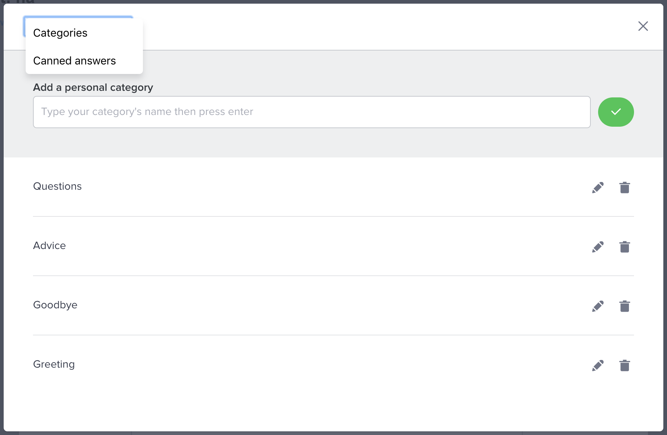Choose Canned answers in the dropdown

point(74,61)
